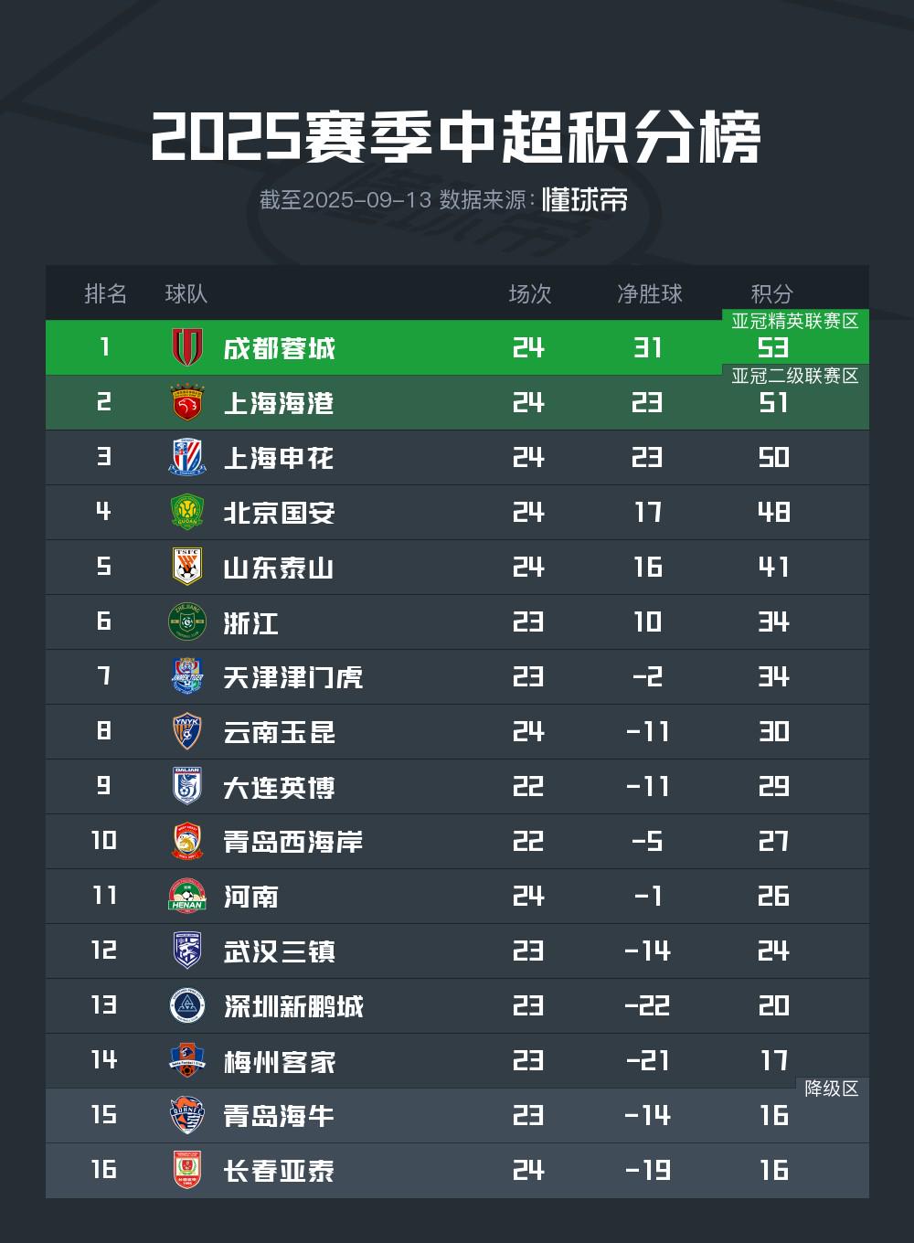
Task: Select the 净胜球 column header
Action: (649, 293)
